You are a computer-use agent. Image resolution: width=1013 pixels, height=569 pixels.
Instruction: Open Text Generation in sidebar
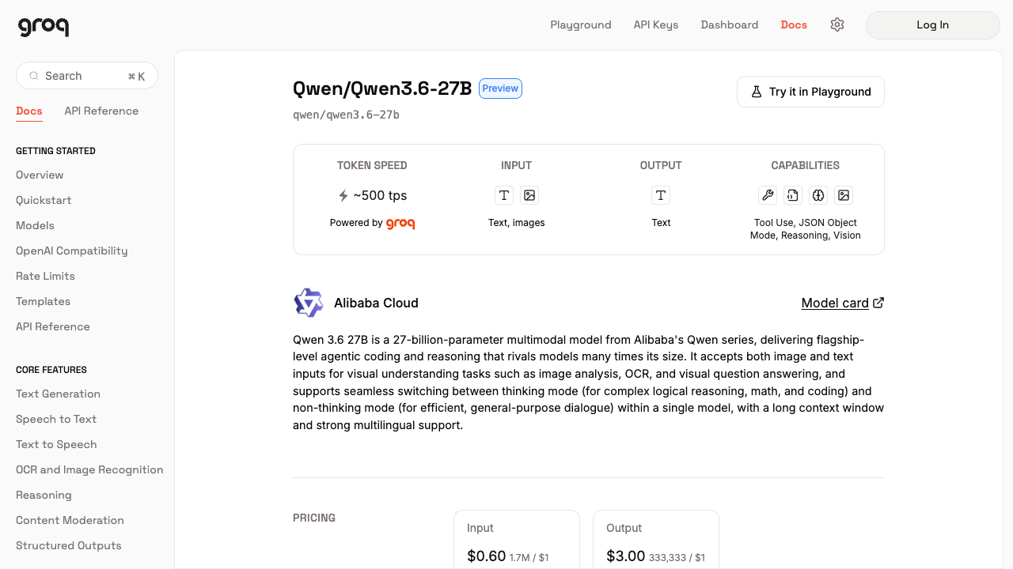click(58, 394)
